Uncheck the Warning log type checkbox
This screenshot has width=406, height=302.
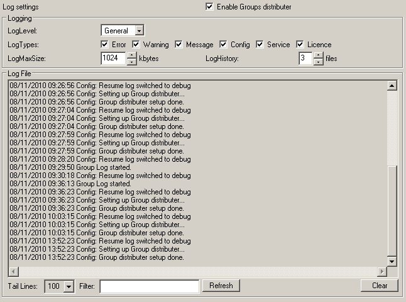[136, 45]
